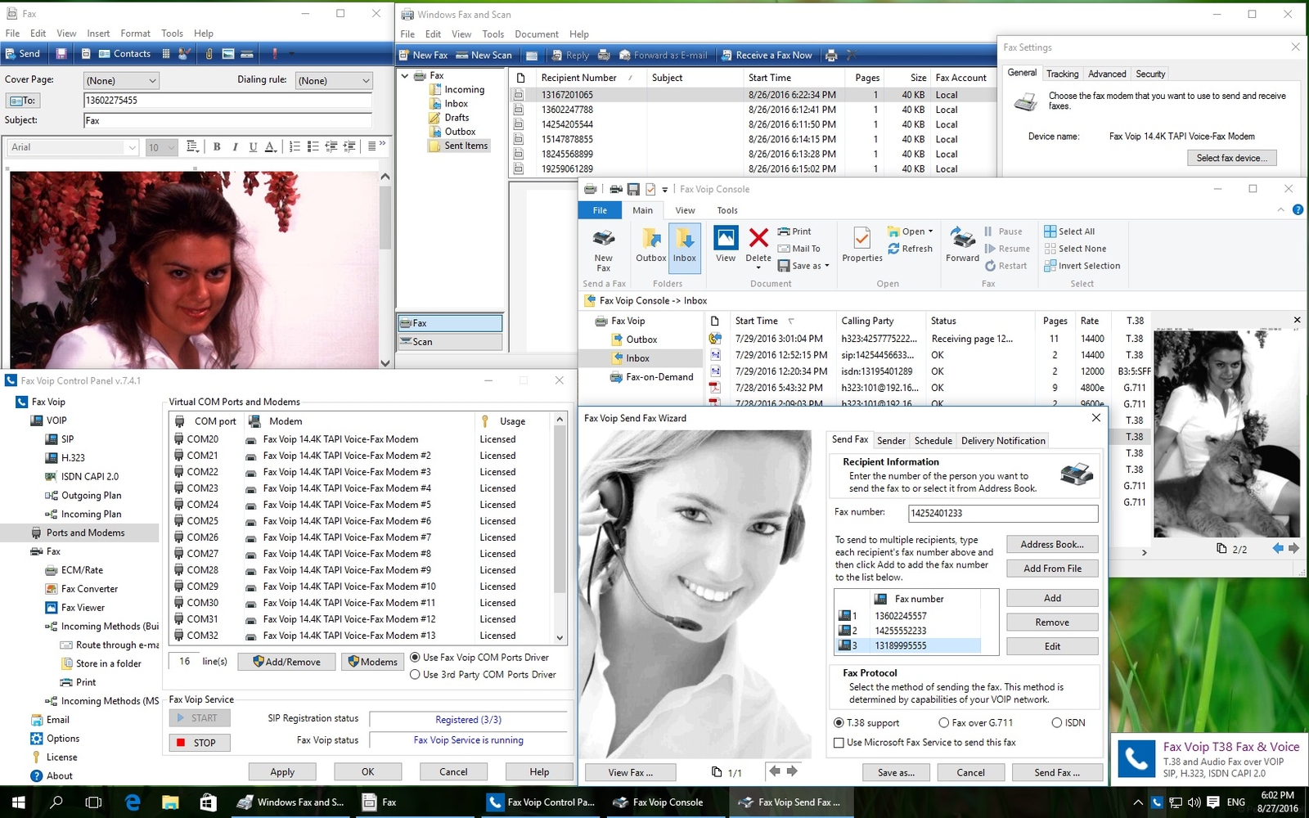Image resolution: width=1309 pixels, height=818 pixels.
Task: Select Use 3rd Party COM Ports Driver
Action: [416, 675]
